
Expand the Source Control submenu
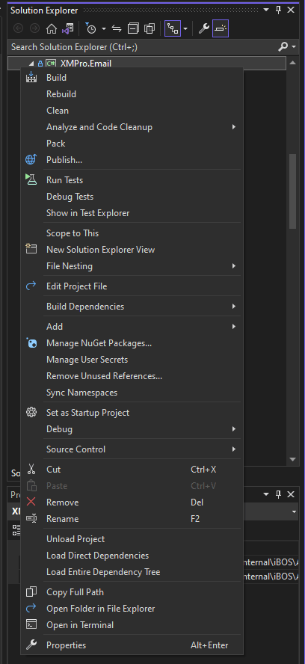[x=132, y=449]
